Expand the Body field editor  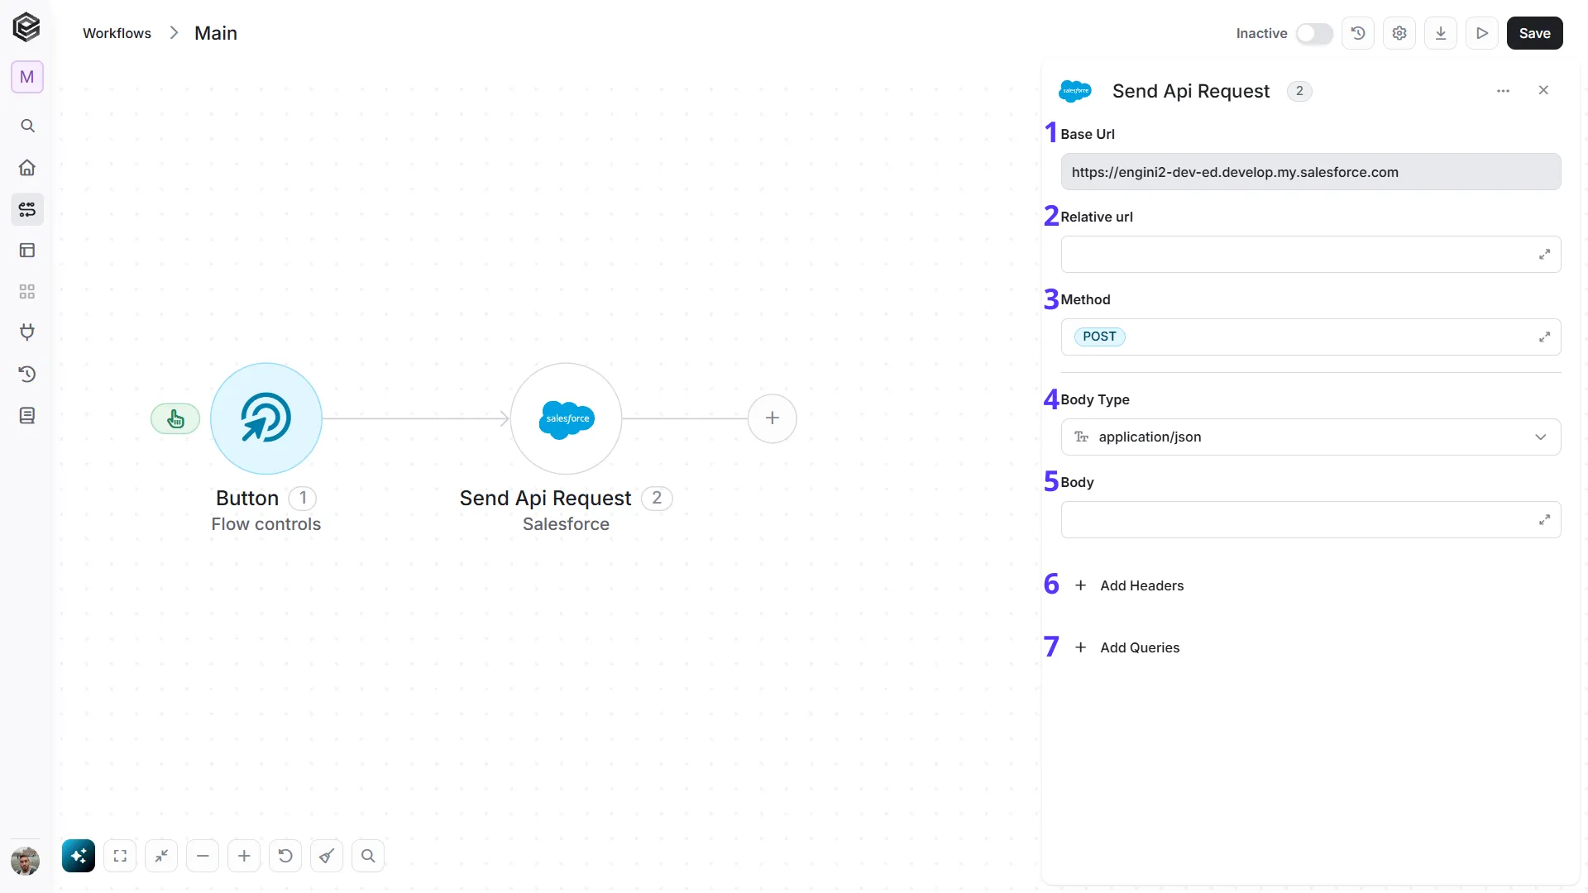(1544, 520)
